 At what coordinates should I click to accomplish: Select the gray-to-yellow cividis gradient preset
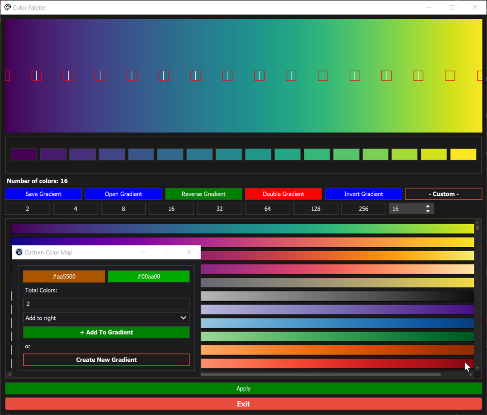(337, 282)
